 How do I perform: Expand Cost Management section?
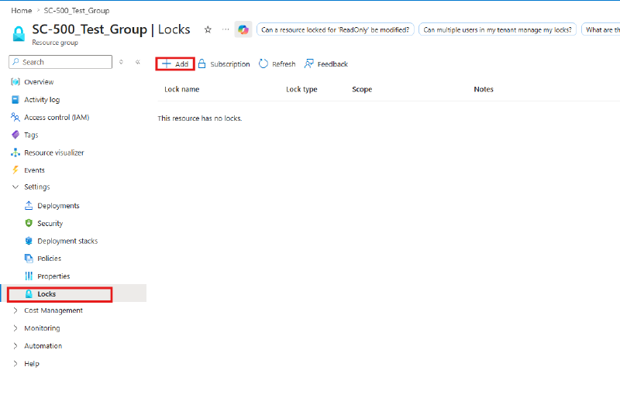coord(48,310)
